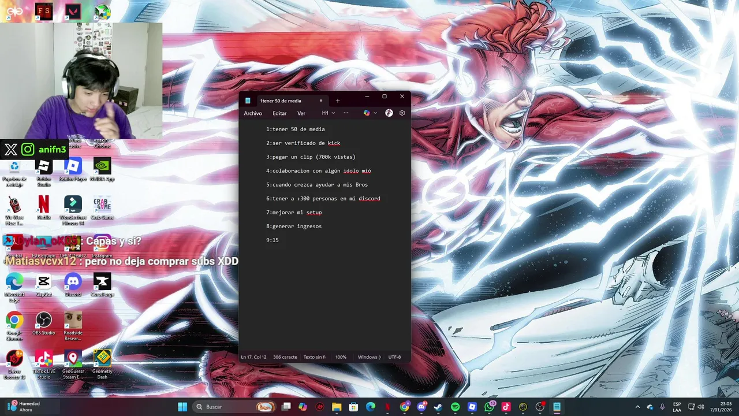Screen dimensions: 739x416
Task: Open the account profile avatar in Notepad
Action: (x=389, y=113)
